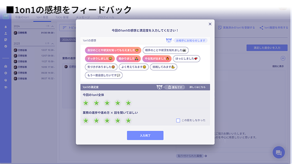The height and width of the screenshot is (164, 292).
Task: Switch to the ToDo管理 tab
Action: pos(62,17)
